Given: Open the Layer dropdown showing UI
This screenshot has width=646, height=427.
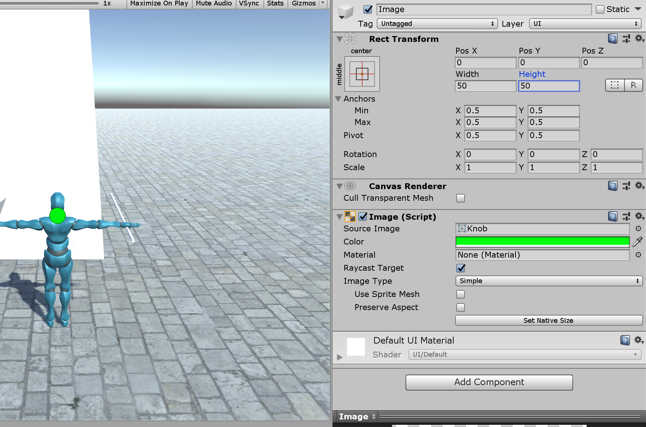Looking at the screenshot, I should coord(585,24).
